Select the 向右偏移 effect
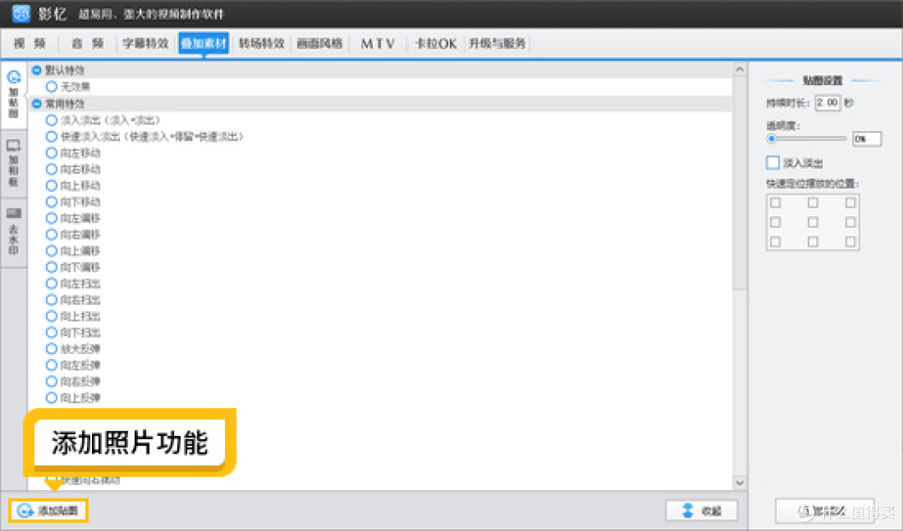The image size is (903, 531). pyautogui.click(x=51, y=234)
